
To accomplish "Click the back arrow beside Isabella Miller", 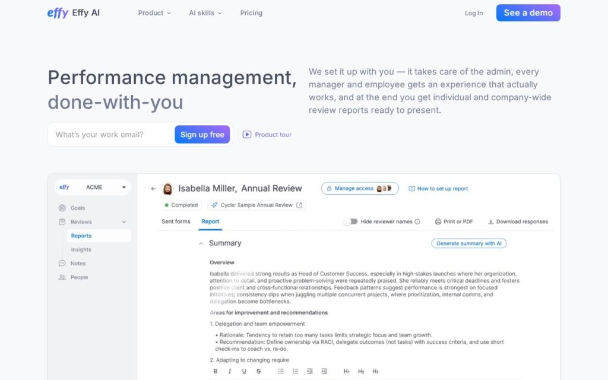I will tap(153, 189).
